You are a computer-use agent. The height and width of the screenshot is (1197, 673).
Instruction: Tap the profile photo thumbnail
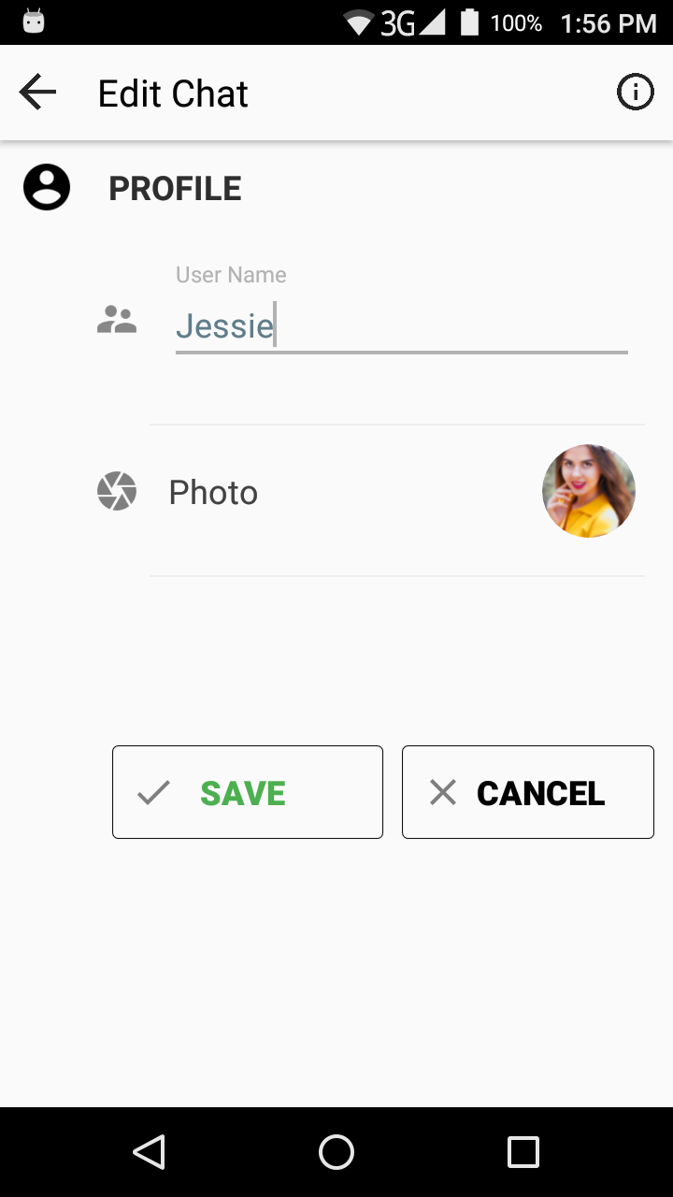click(589, 491)
